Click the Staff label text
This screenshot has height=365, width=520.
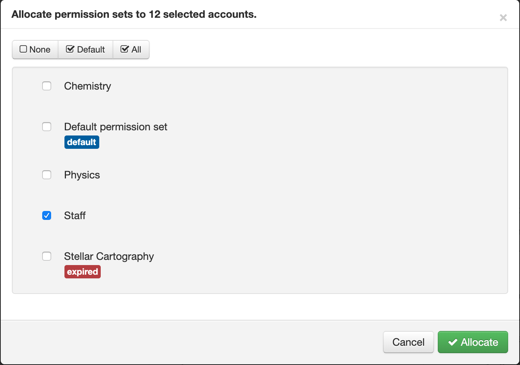[75, 216]
